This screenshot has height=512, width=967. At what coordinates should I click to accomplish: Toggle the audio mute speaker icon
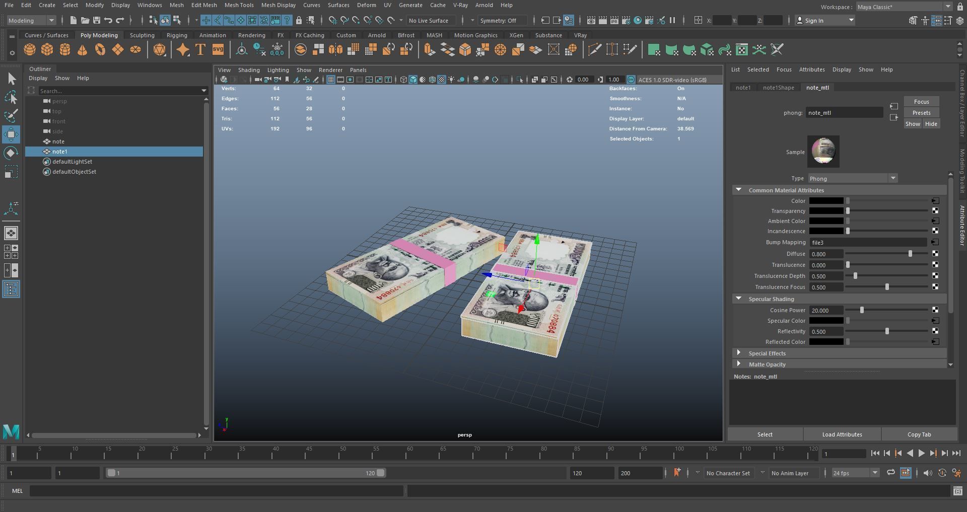point(927,473)
